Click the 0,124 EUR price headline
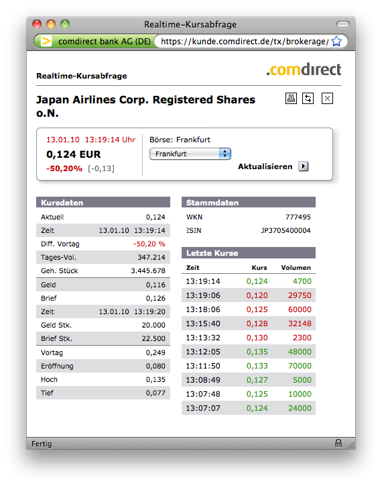Screen dimensions: 382x486 coord(73,154)
